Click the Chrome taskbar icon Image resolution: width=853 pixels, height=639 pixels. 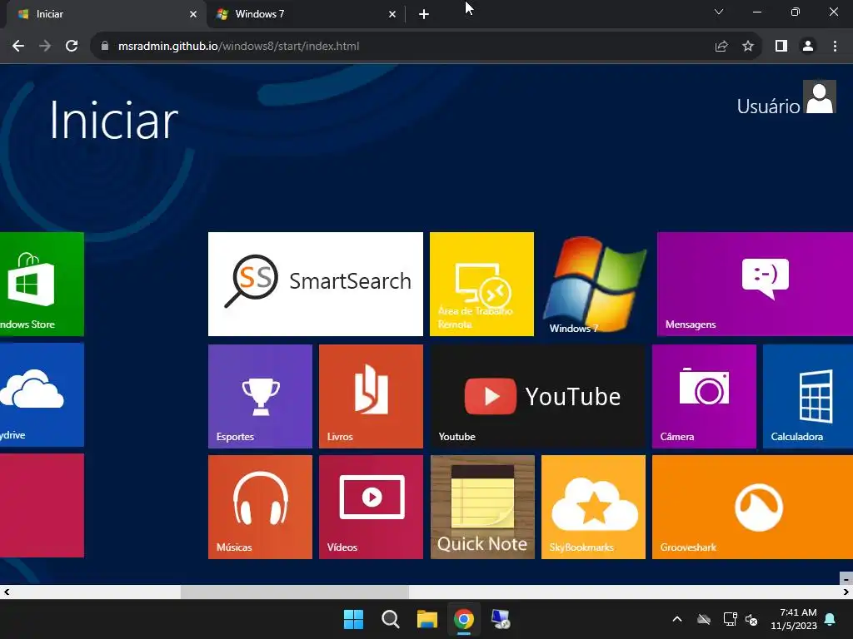463,619
